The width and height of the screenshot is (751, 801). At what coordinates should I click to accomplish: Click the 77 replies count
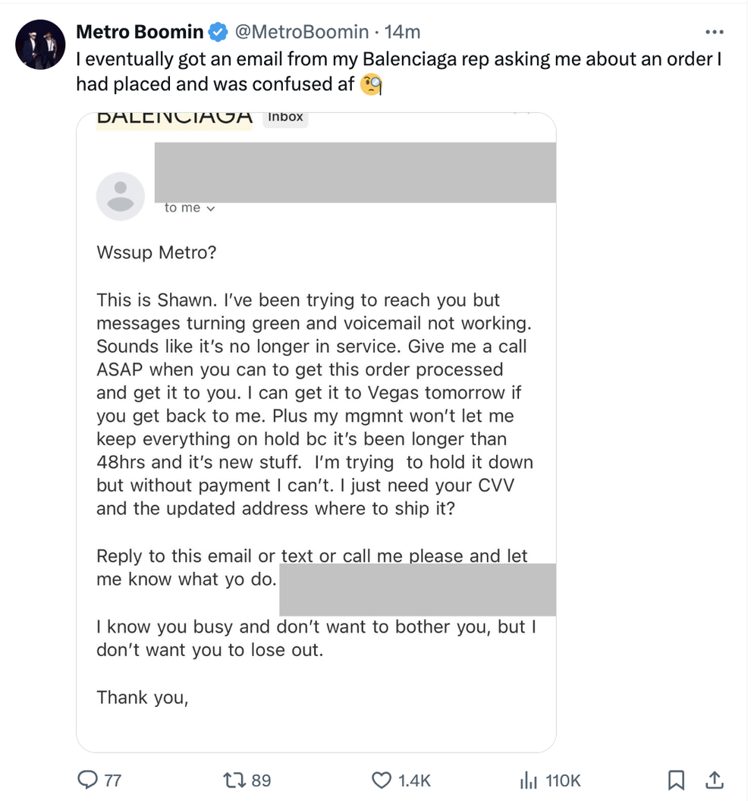[113, 780]
